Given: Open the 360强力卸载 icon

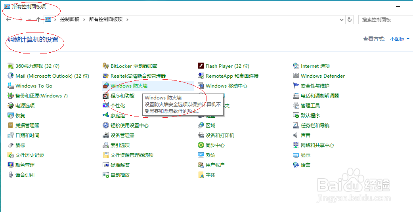Looking at the screenshot, I should tap(11, 66).
